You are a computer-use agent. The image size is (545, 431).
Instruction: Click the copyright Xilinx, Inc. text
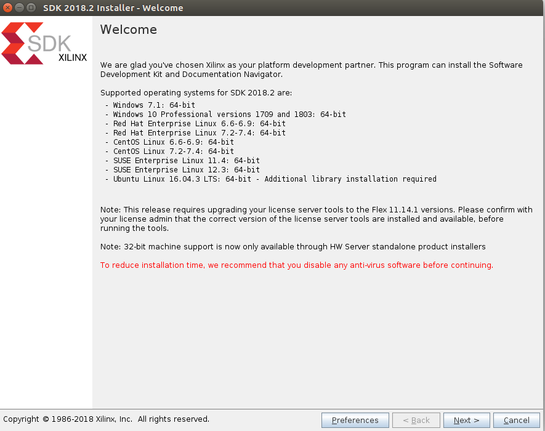106,419
